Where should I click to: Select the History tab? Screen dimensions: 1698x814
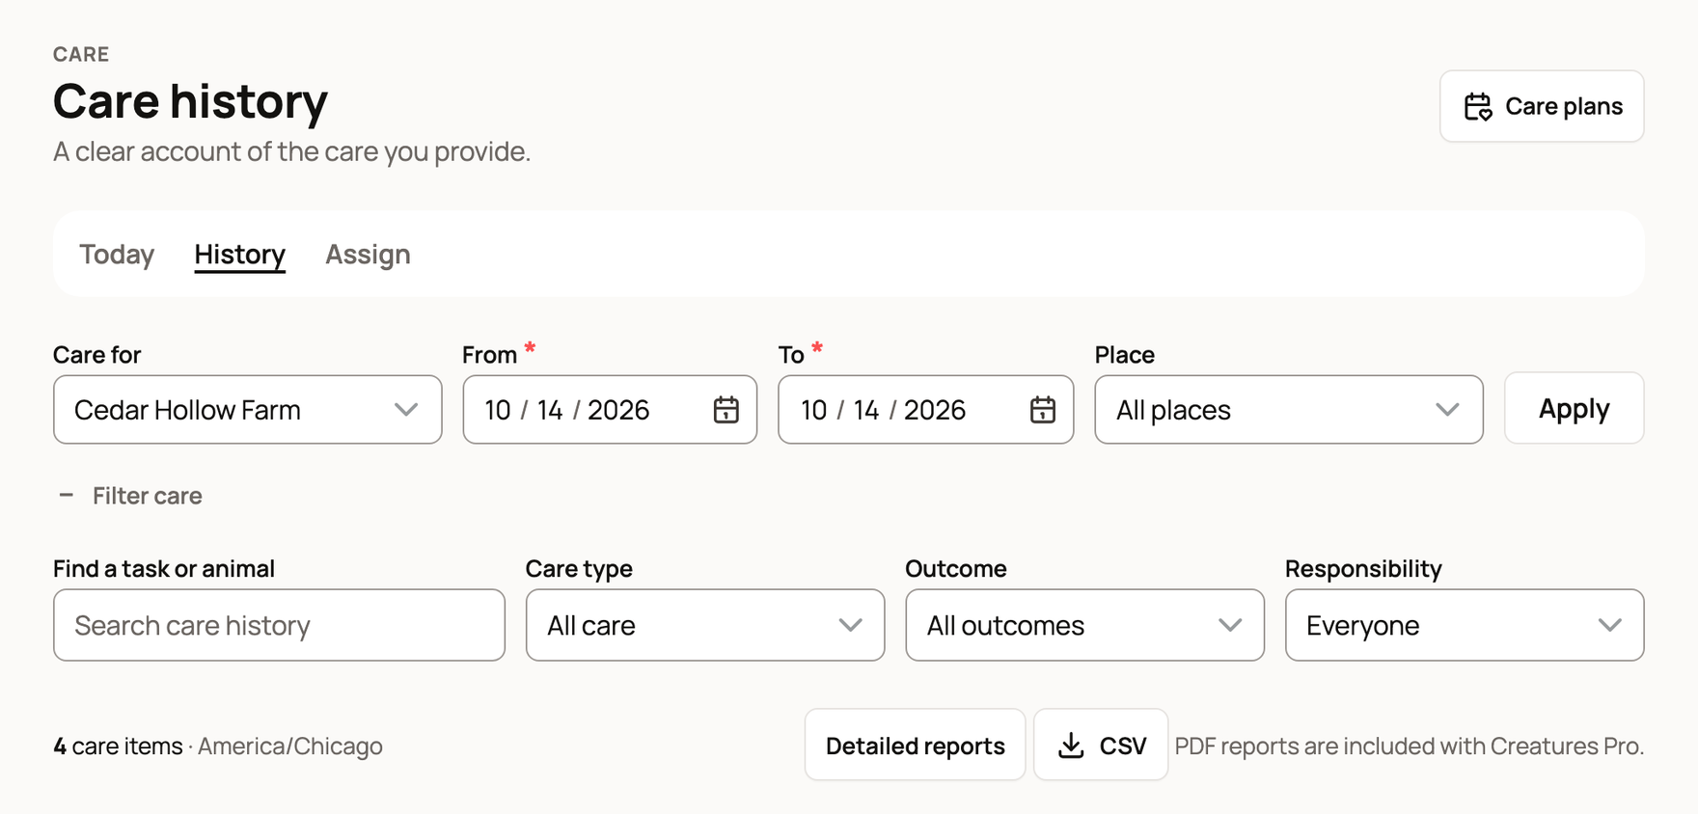click(x=240, y=255)
